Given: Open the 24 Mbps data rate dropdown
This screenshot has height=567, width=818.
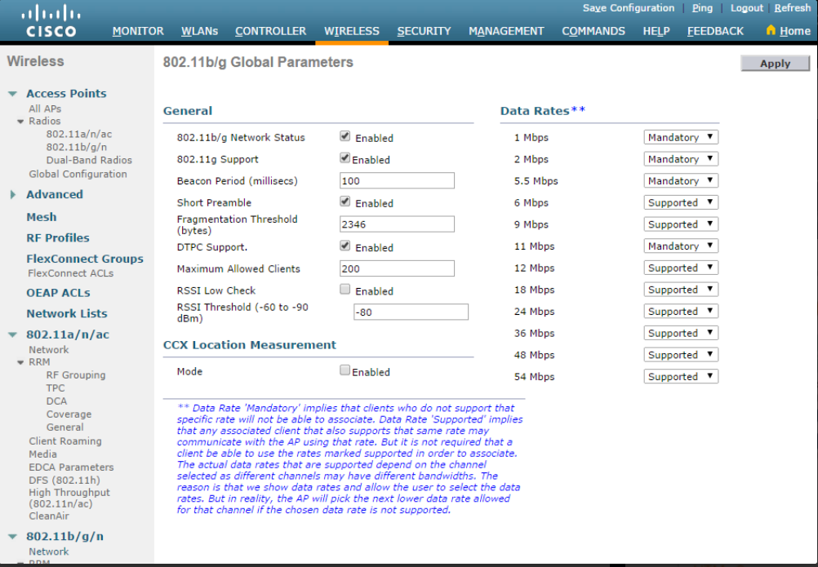Looking at the screenshot, I should [x=681, y=311].
